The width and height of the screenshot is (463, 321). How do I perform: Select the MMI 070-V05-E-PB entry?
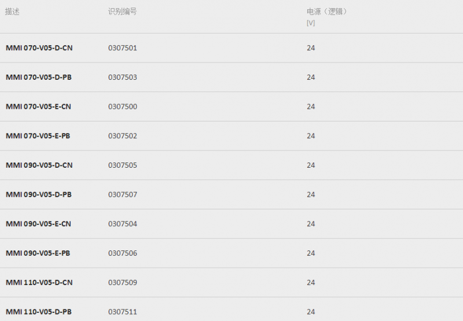[x=38, y=136]
